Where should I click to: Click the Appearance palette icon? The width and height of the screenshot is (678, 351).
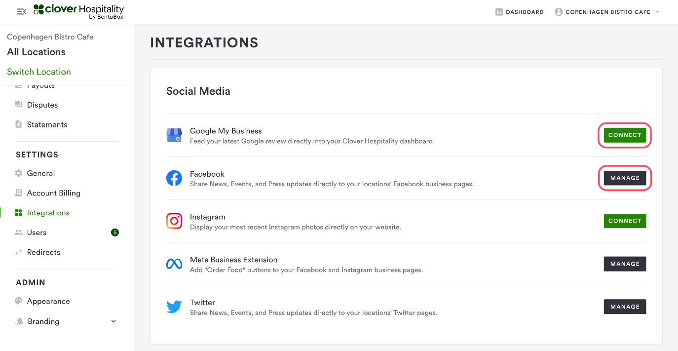pos(19,301)
